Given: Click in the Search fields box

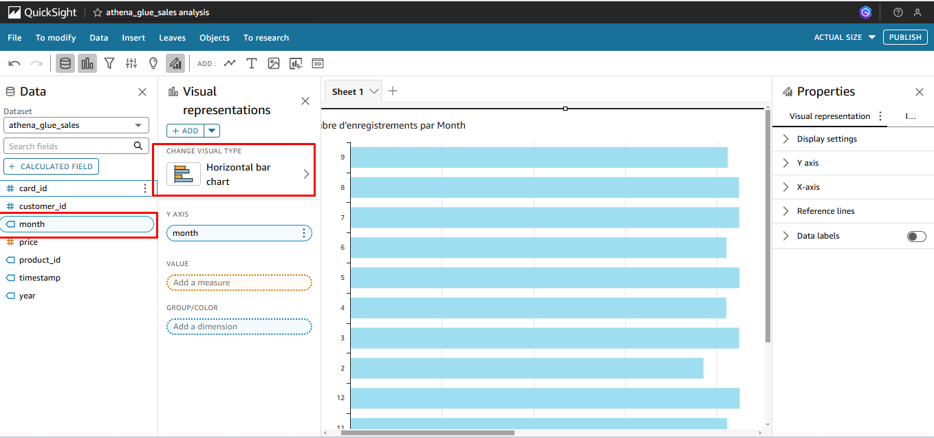Looking at the screenshot, I should 69,146.
